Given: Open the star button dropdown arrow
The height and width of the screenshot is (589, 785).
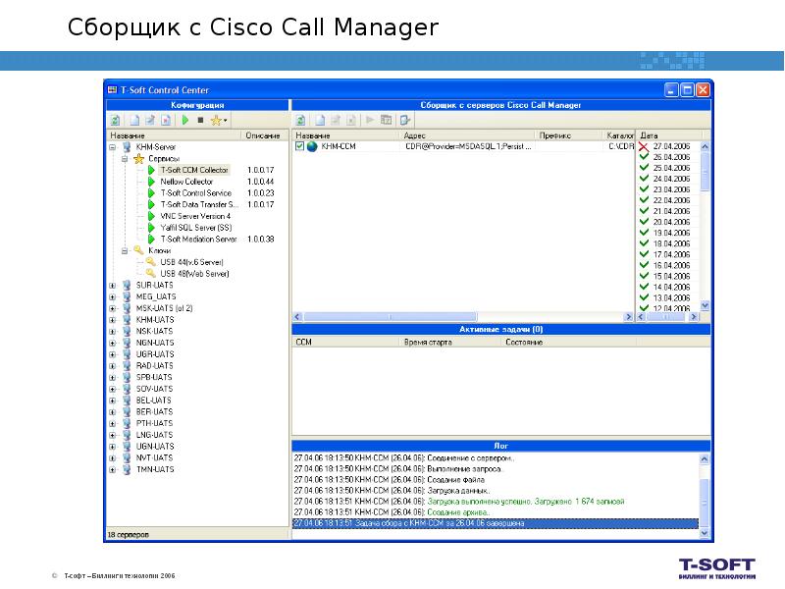Looking at the screenshot, I should (227, 120).
